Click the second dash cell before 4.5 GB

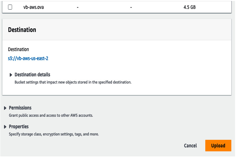[x=131, y=7]
